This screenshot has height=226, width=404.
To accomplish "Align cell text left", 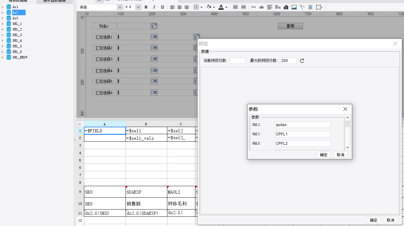I will click(x=172, y=7).
